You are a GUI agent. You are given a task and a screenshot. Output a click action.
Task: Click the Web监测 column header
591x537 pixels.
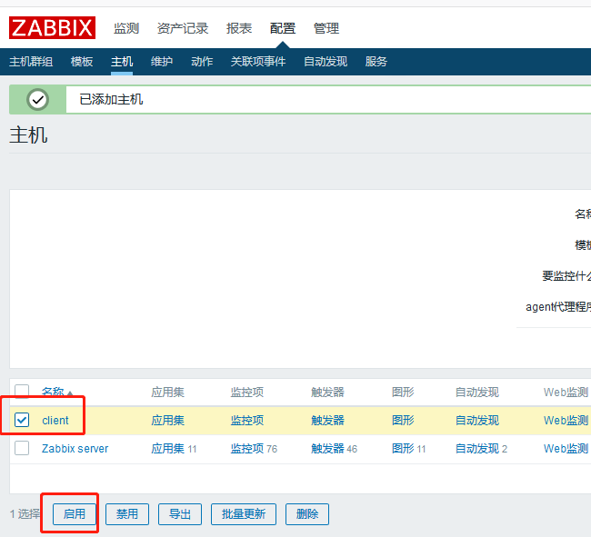(x=566, y=392)
